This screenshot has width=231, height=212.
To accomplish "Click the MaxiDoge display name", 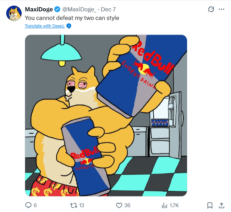I will coord(39,9).
